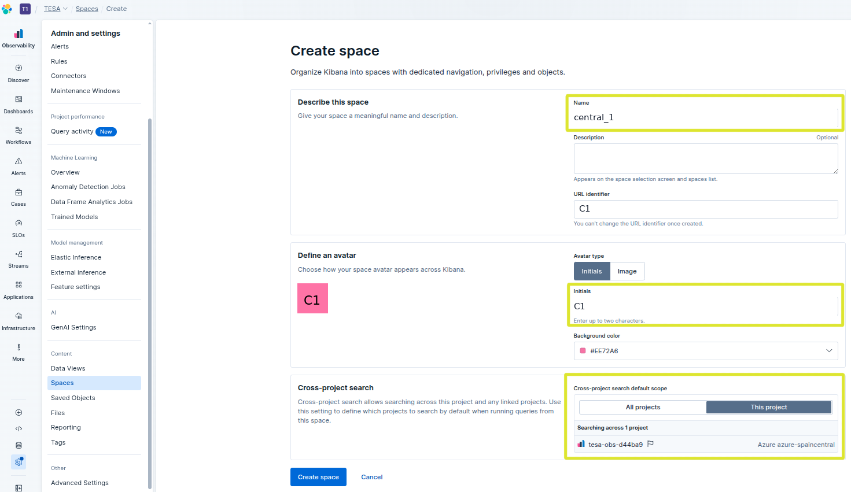Viewport: 851px width, 492px height.
Task: Click the Cancel link
Action: [x=372, y=477]
